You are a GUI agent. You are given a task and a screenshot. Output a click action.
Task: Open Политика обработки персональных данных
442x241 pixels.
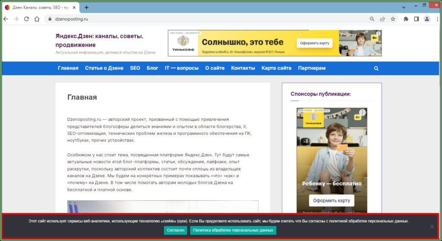(233, 230)
